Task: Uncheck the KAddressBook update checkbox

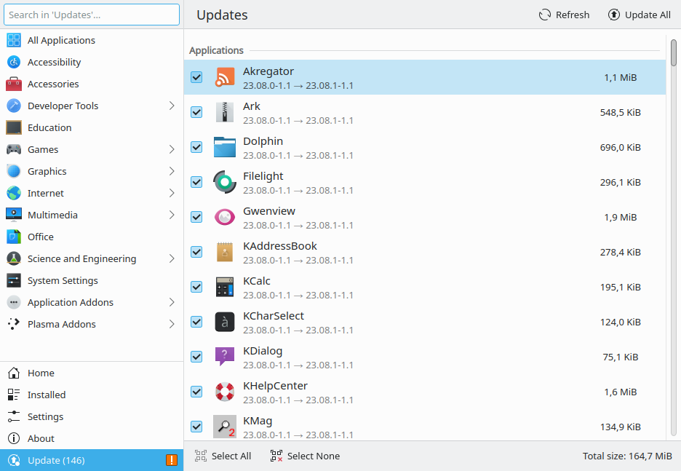Action: (x=196, y=252)
